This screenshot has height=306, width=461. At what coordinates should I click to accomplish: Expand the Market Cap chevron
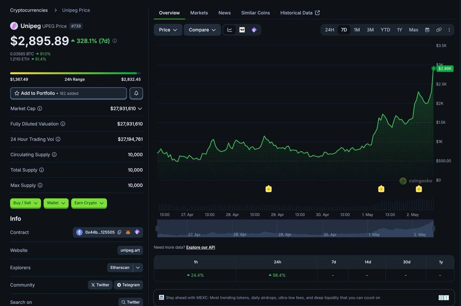pyautogui.click(x=140, y=109)
